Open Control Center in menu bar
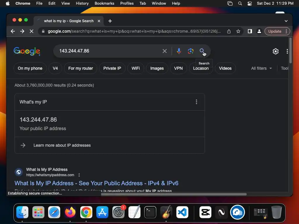299x224 pixels. [250, 3]
